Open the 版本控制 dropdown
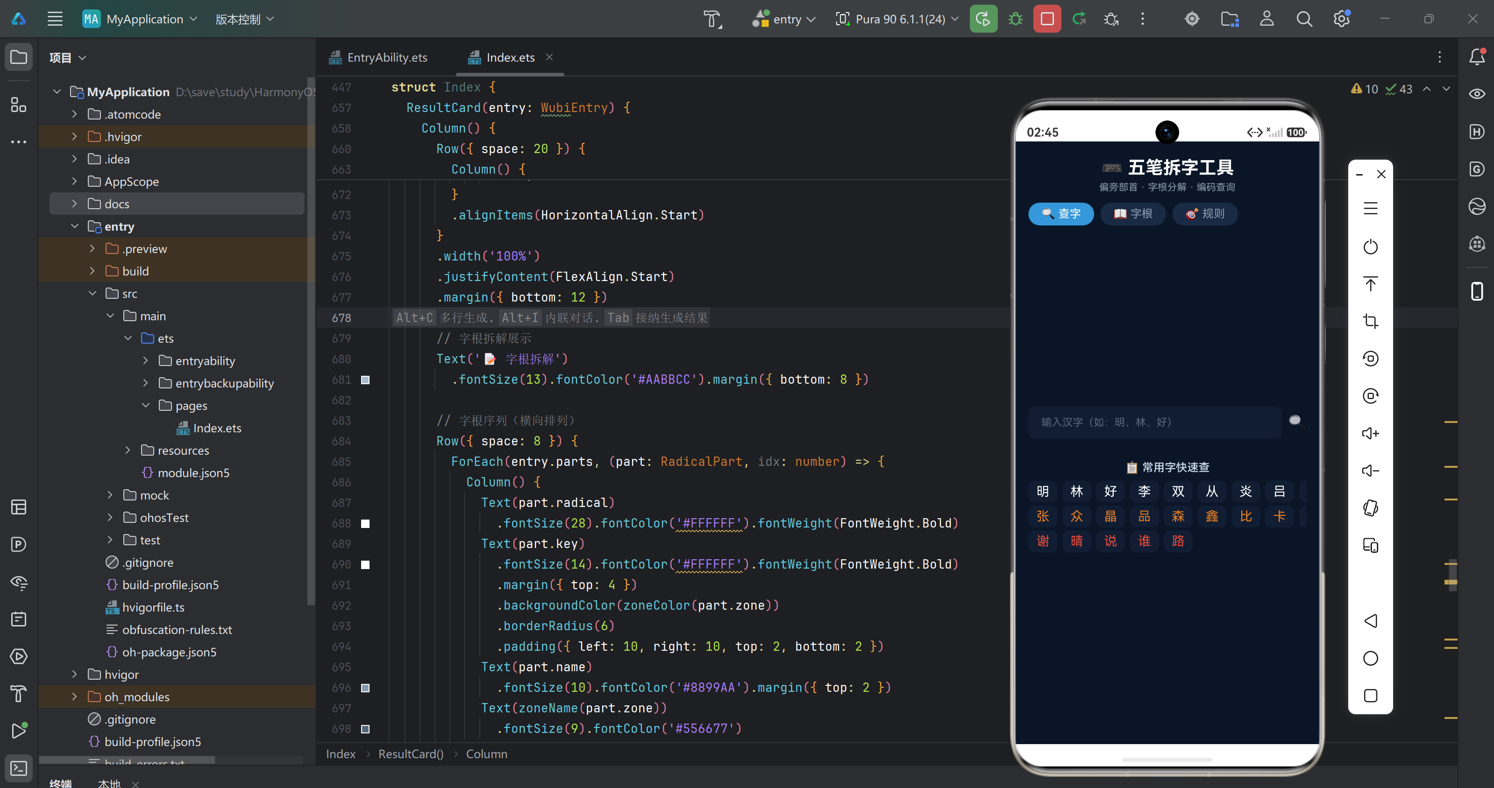 [x=244, y=19]
